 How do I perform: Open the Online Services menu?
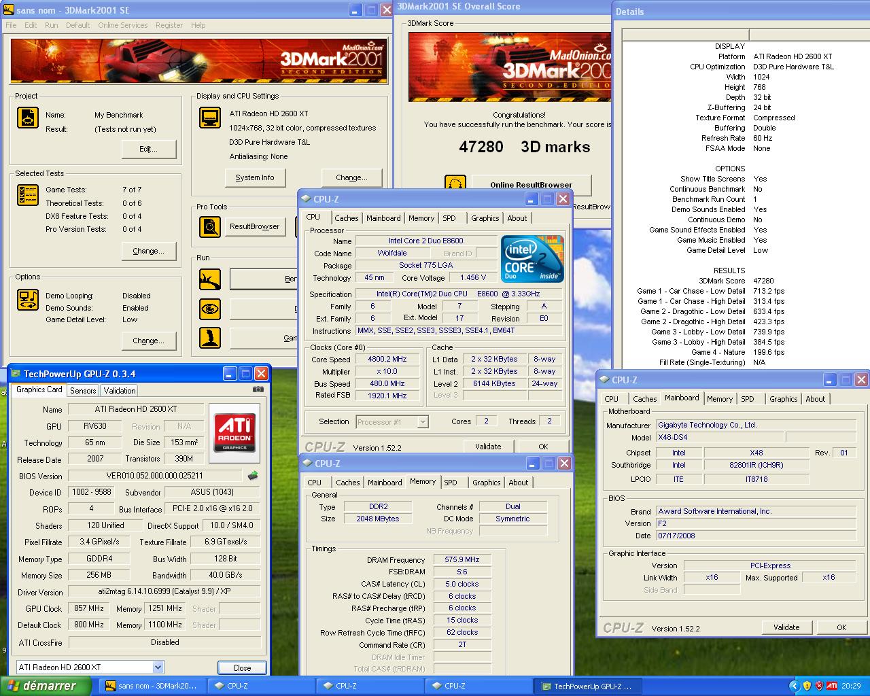point(122,25)
